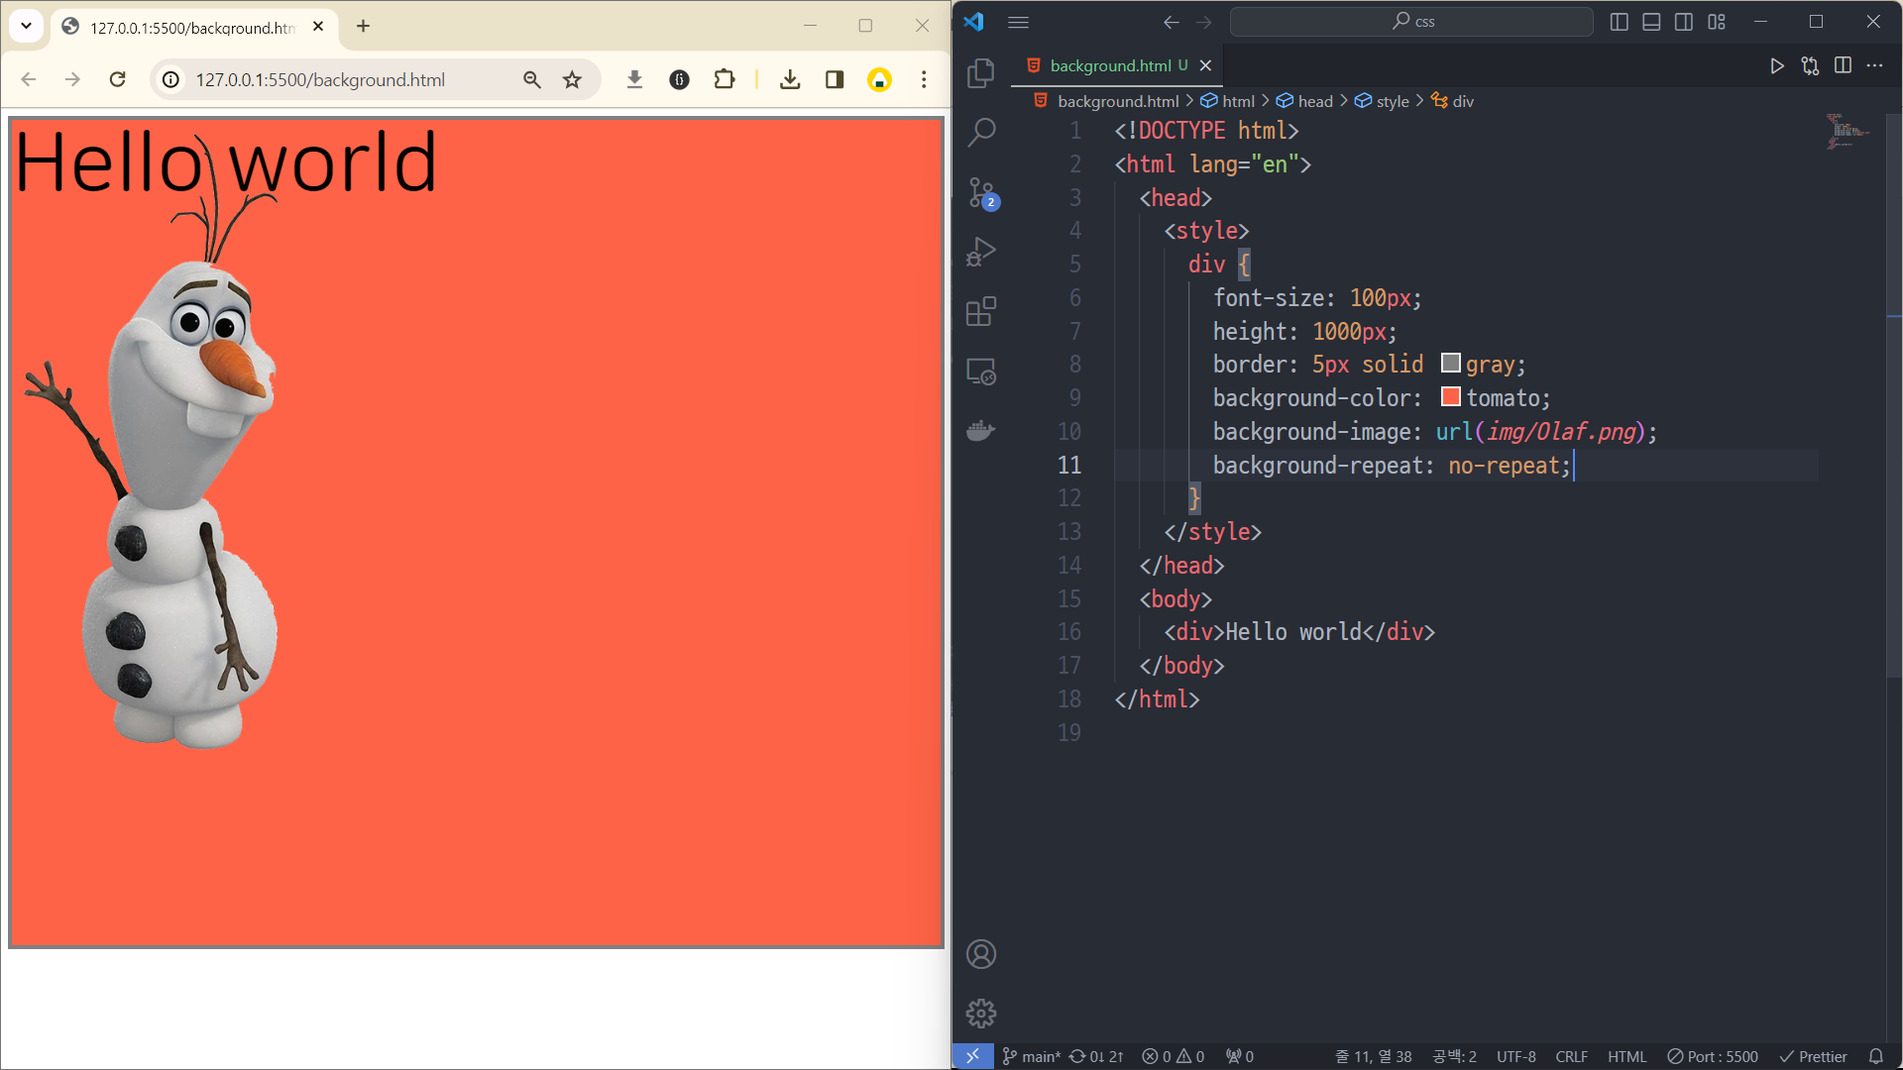
Task: Open the Explorer view in activity bar
Action: (x=980, y=72)
